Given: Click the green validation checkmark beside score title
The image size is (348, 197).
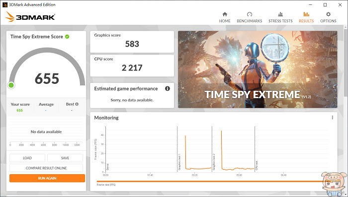Looking at the screenshot, I should point(67,37).
